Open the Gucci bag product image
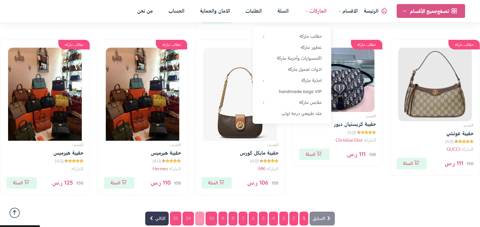The image size is (480, 227). (435, 84)
